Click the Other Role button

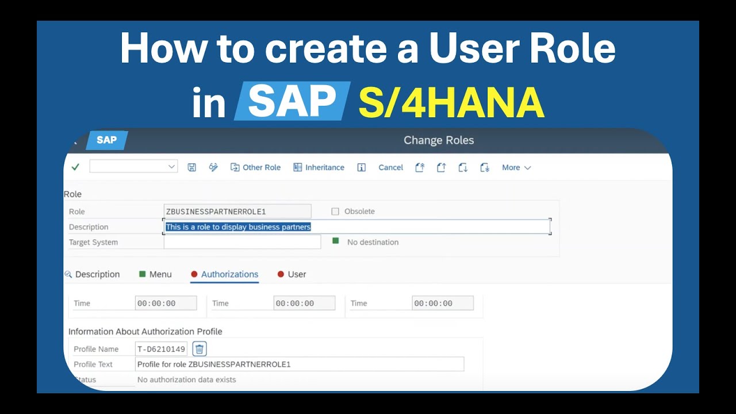tap(255, 167)
